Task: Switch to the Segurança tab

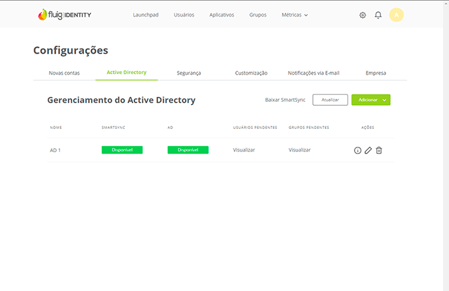Action: click(x=189, y=73)
